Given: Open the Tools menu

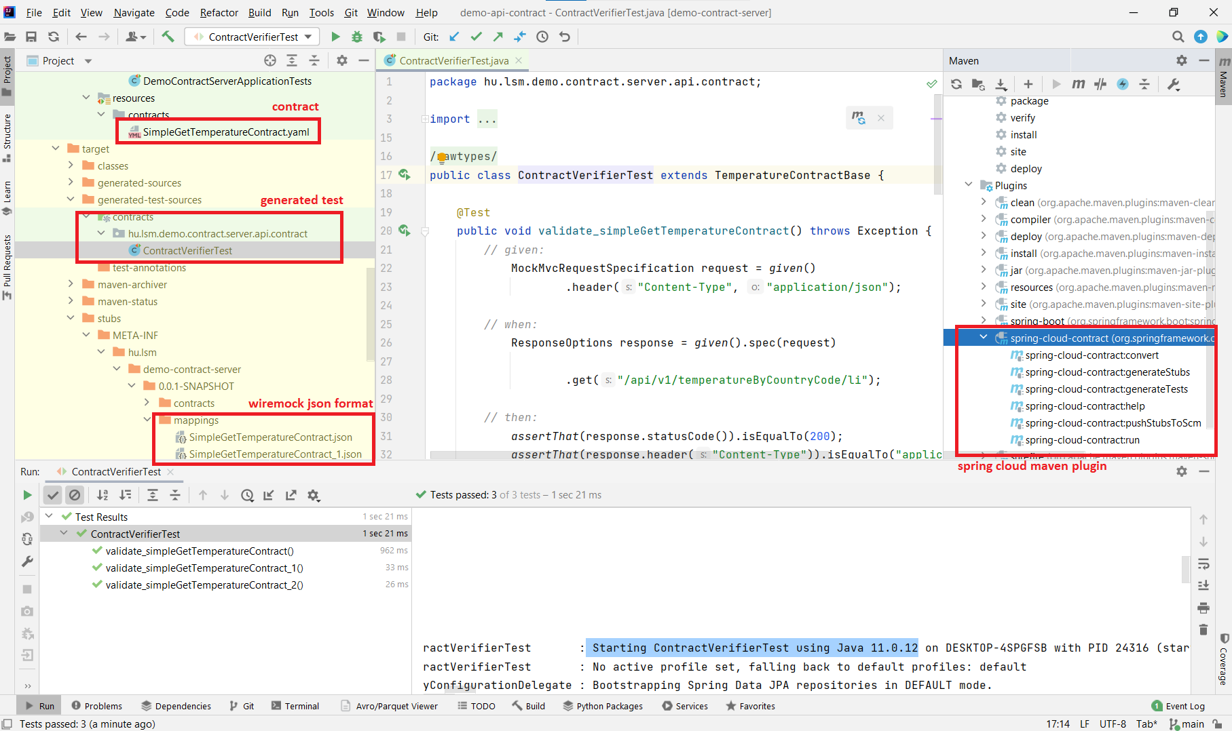Looking at the screenshot, I should (321, 12).
